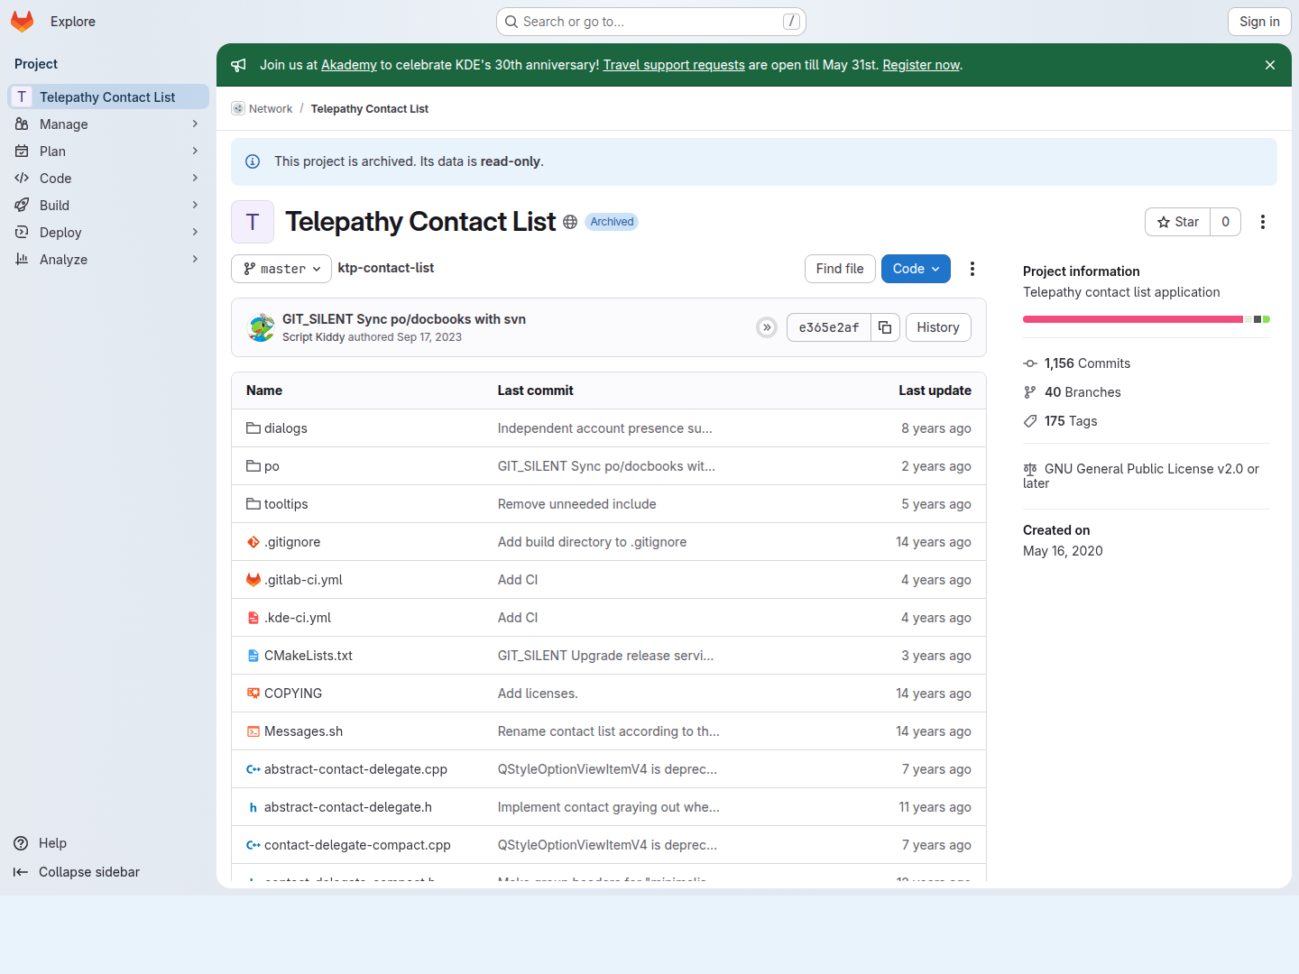Click the Script Kiddy author avatar
This screenshot has width=1299, height=974.
(262, 327)
